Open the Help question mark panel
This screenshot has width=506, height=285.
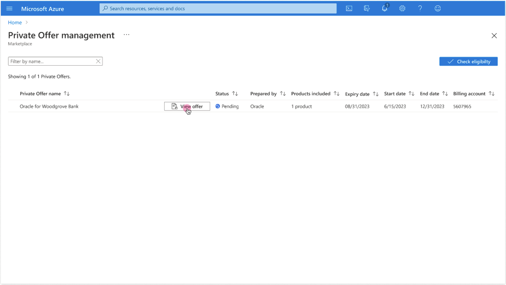[x=420, y=8]
